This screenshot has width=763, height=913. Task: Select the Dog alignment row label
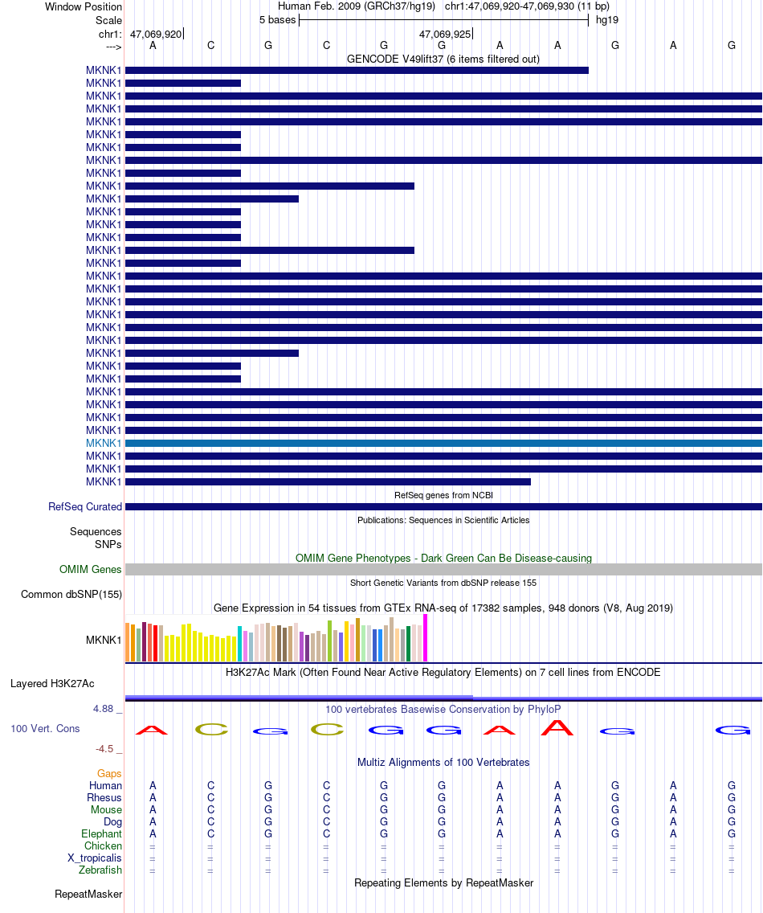[113, 822]
